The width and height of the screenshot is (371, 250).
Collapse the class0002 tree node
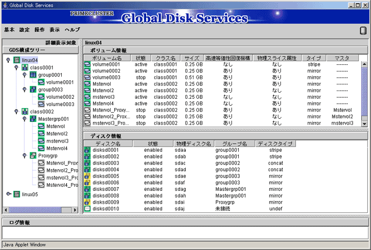[16, 112]
